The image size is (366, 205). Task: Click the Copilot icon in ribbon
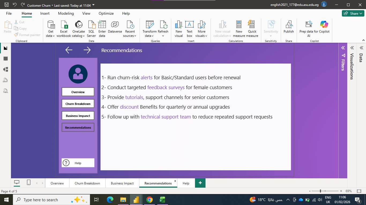pyautogui.click(x=324, y=25)
